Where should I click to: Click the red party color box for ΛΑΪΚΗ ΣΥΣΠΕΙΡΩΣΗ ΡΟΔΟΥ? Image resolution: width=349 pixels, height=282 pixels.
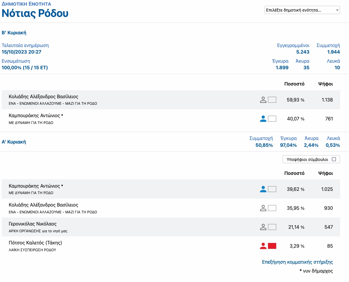click(272, 246)
